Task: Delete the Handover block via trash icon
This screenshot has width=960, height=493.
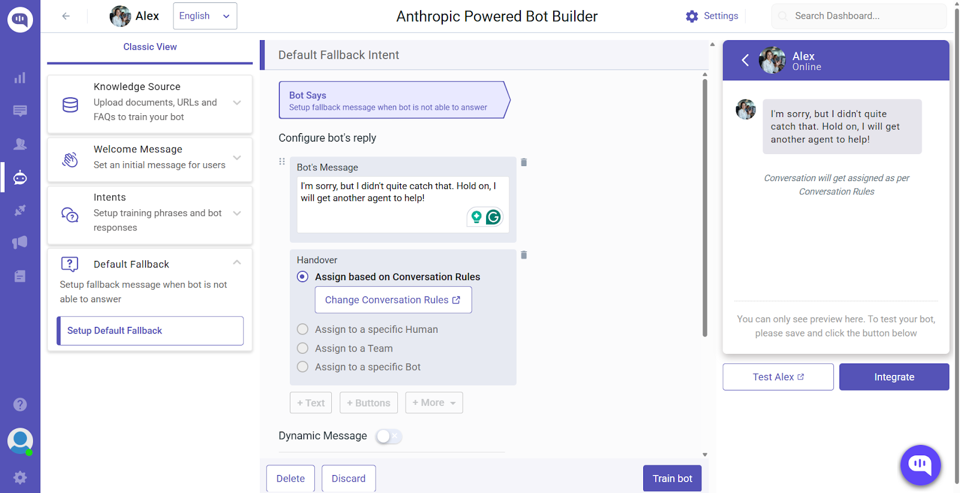Action: tap(524, 255)
